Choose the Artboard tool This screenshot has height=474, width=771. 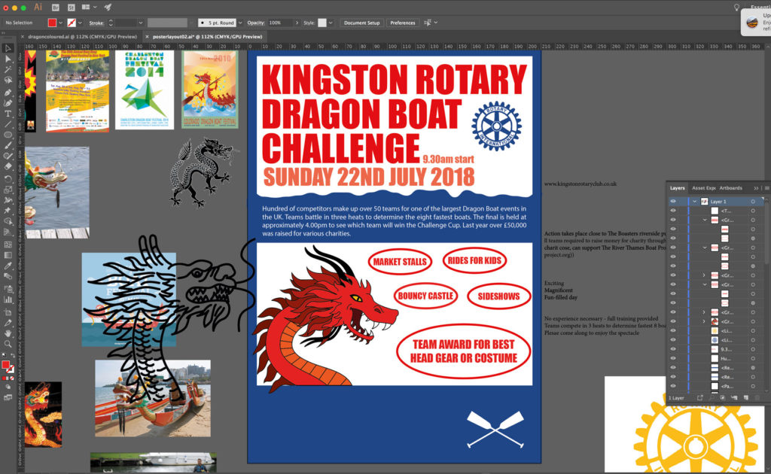[x=8, y=312]
